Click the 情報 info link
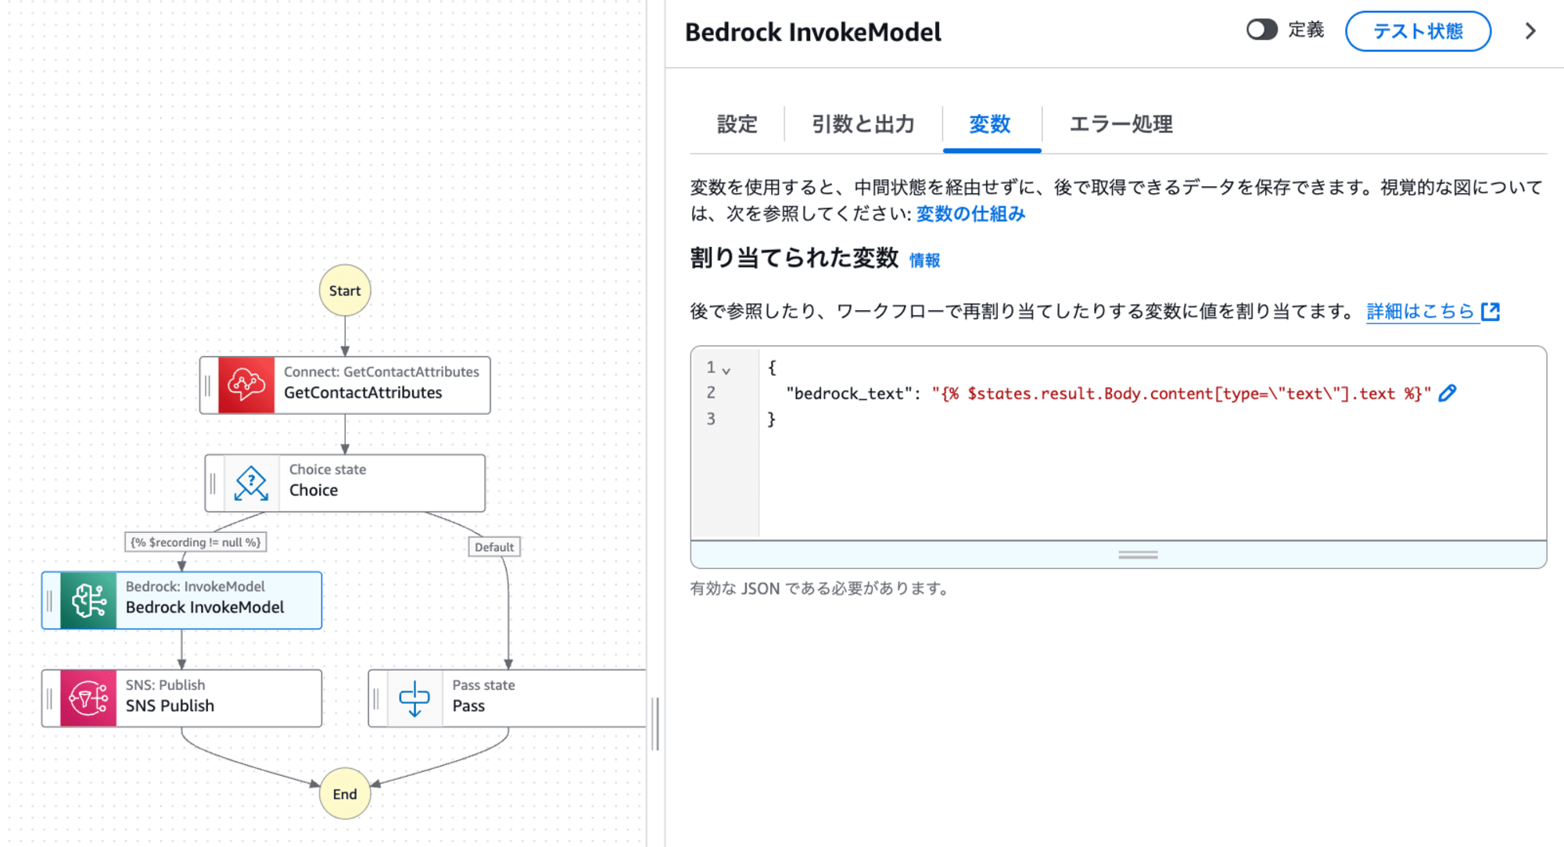This screenshot has height=847, width=1564. pos(924,260)
